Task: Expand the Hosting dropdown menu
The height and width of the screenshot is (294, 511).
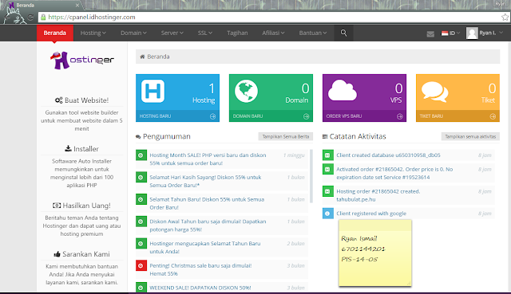Action: (x=93, y=33)
